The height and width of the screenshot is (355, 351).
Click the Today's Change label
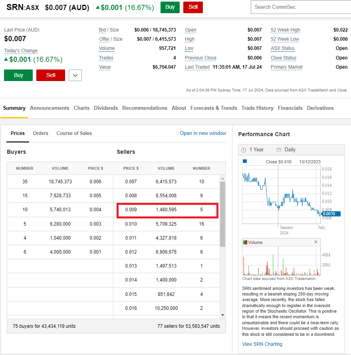[x=21, y=50]
